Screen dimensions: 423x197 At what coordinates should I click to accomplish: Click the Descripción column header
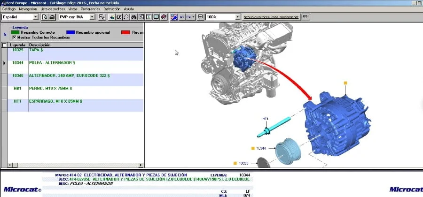(86, 45)
